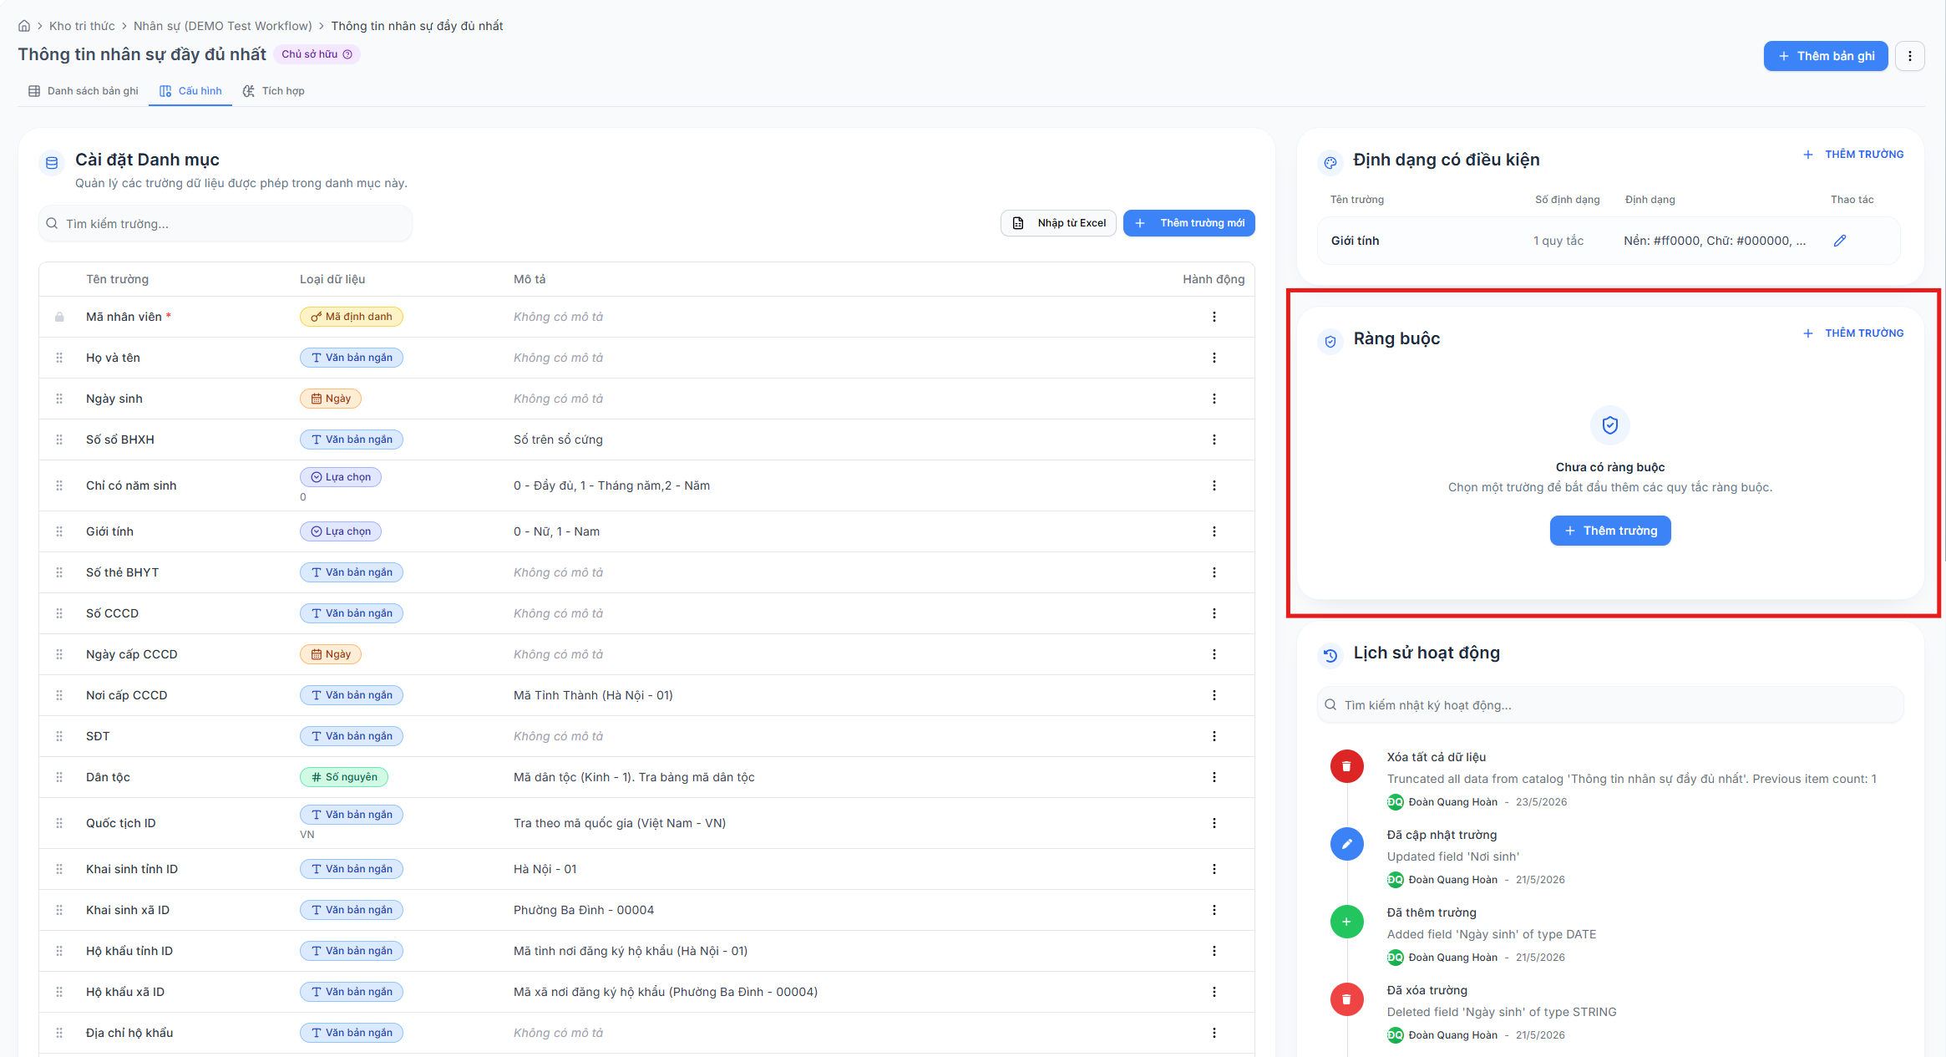Click the green plus icon for Đã thêm trường

(1346, 922)
